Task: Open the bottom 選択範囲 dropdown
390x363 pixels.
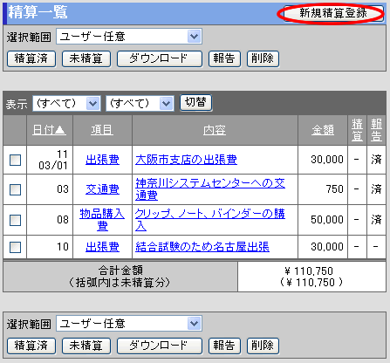Action: 129,324
